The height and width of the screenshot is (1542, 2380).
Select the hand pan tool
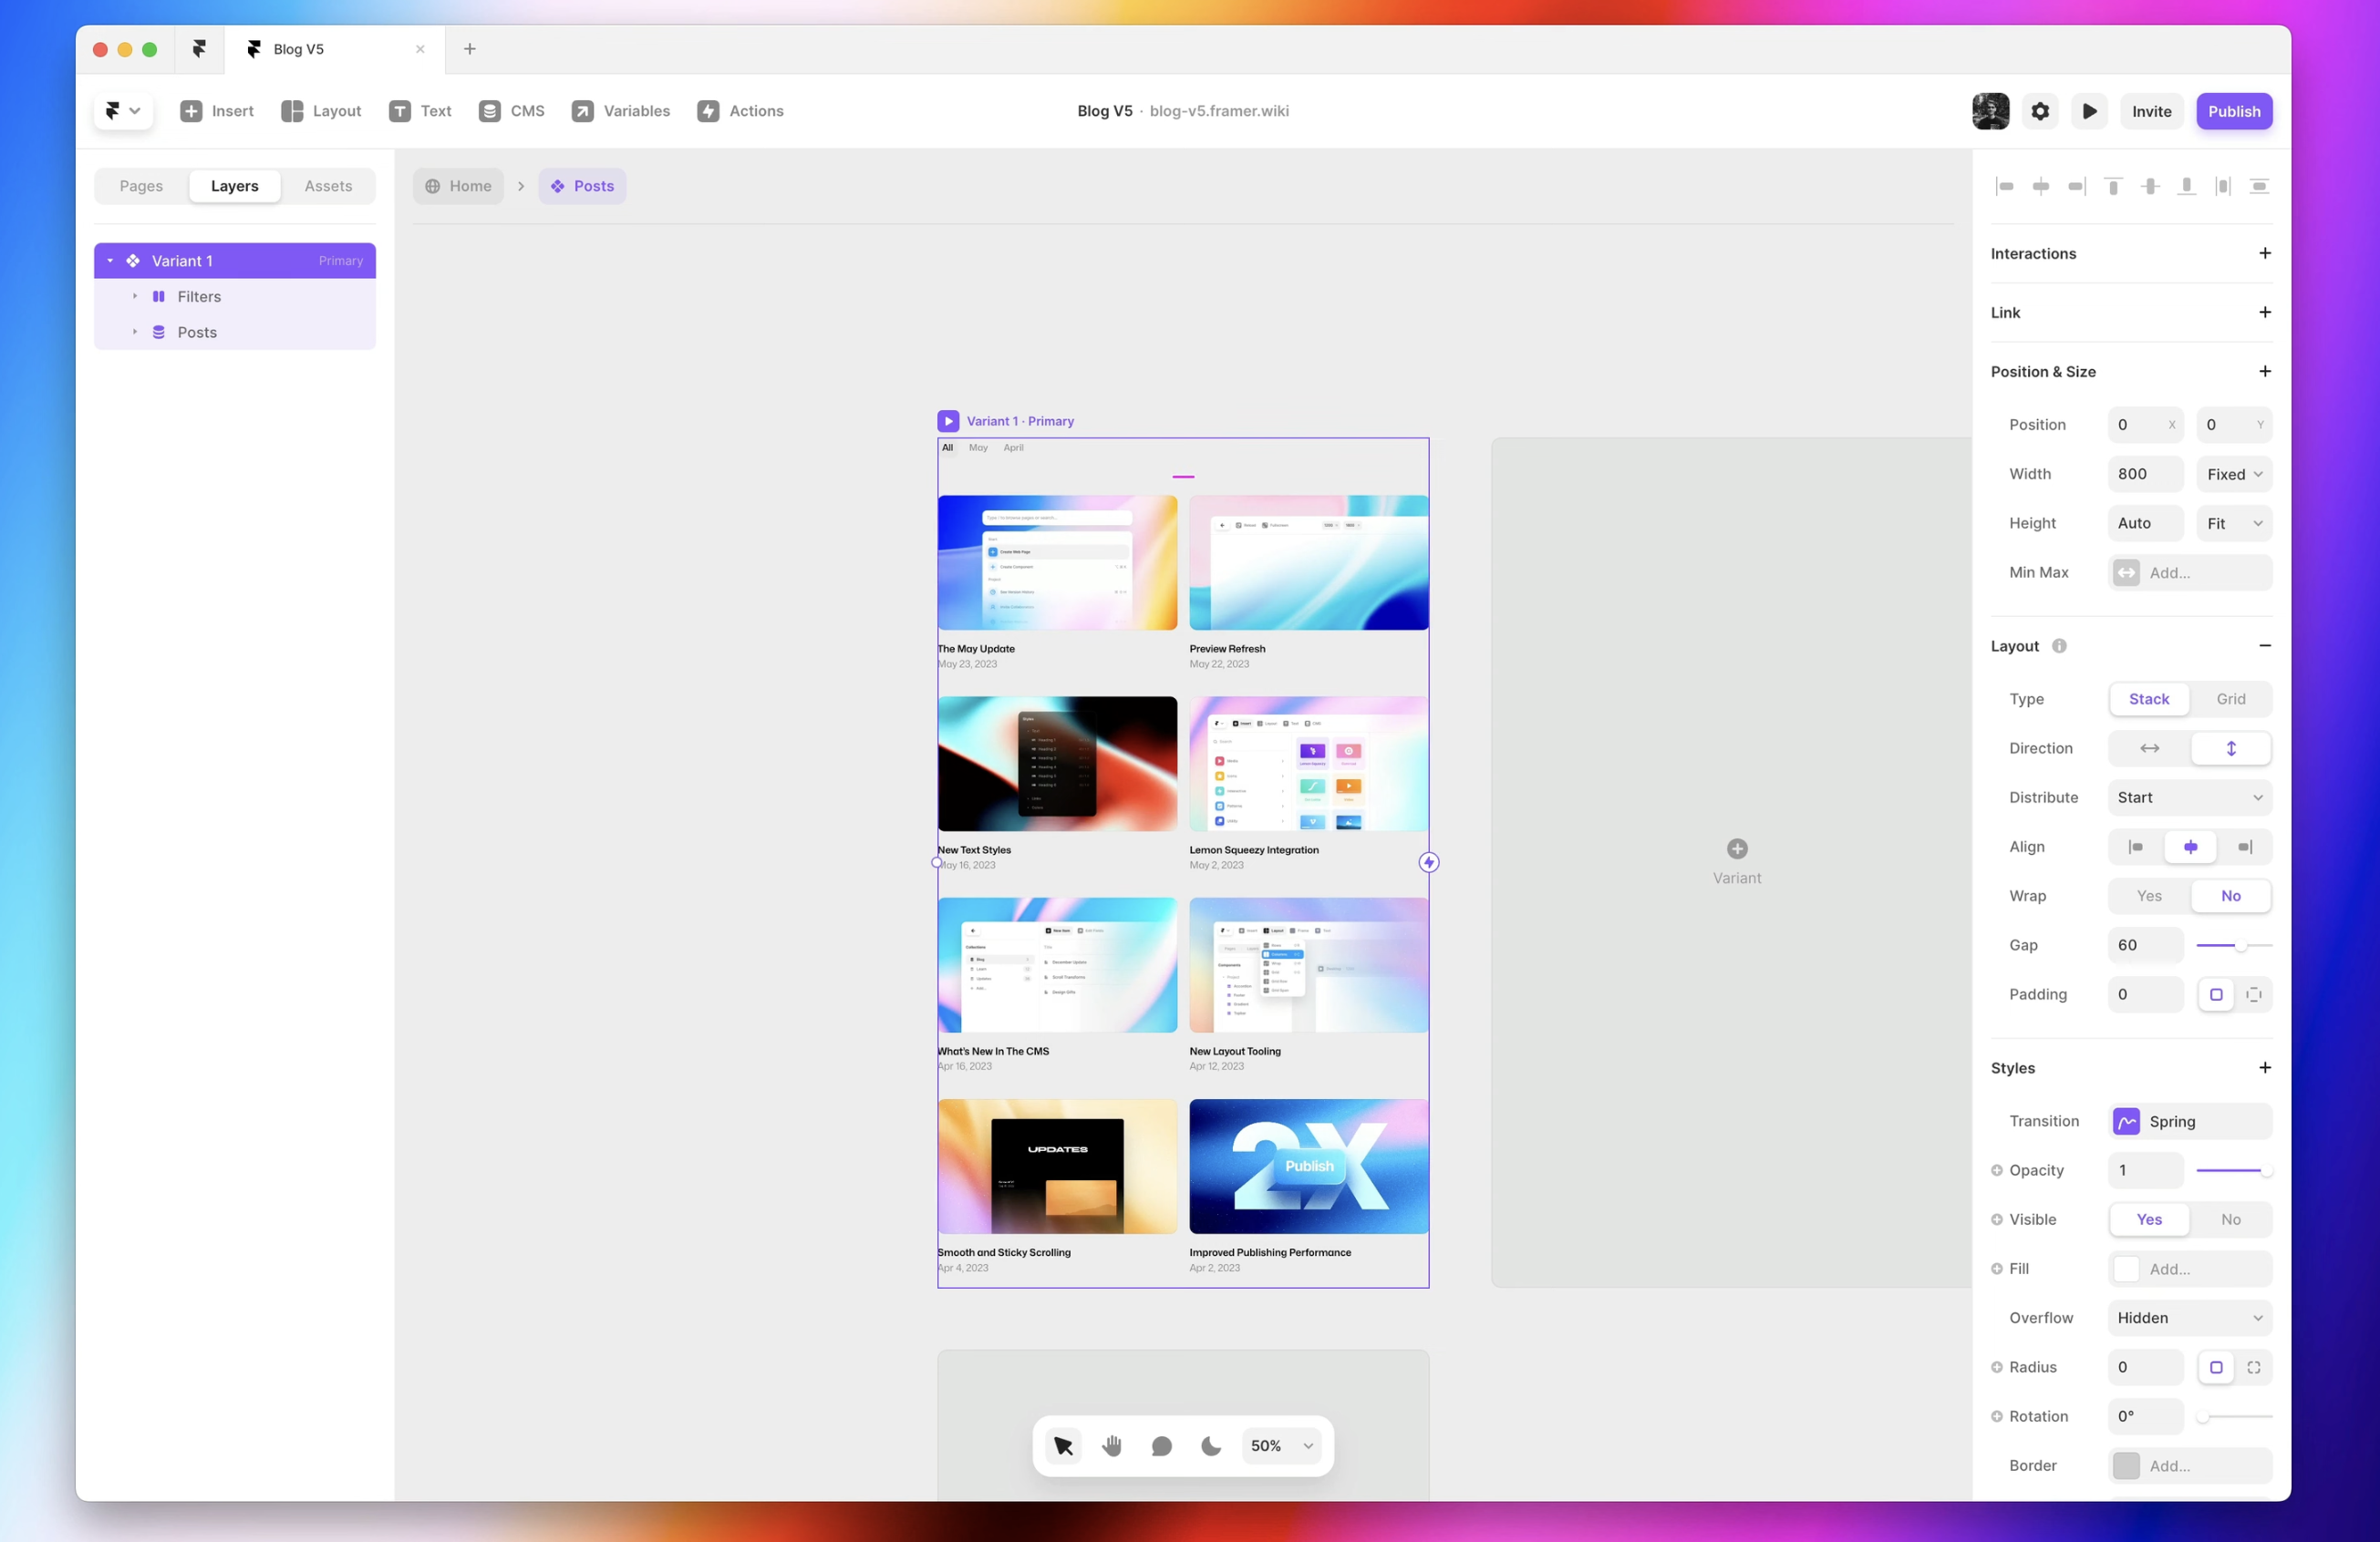point(1112,1445)
